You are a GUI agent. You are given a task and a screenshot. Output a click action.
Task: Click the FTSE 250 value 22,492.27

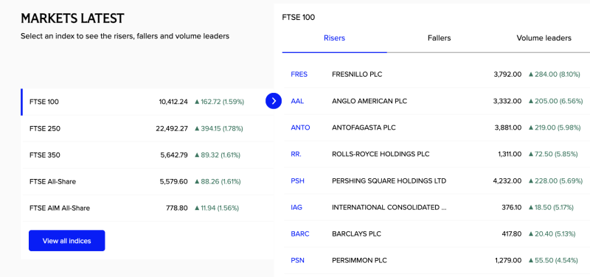(x=172, y=128)
